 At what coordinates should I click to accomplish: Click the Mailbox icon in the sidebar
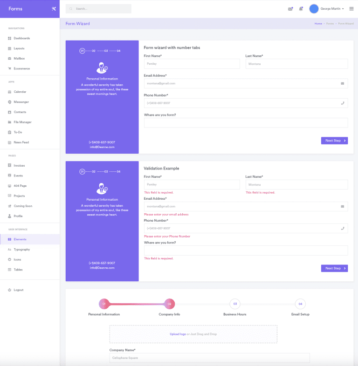click(x=9, y=59)
